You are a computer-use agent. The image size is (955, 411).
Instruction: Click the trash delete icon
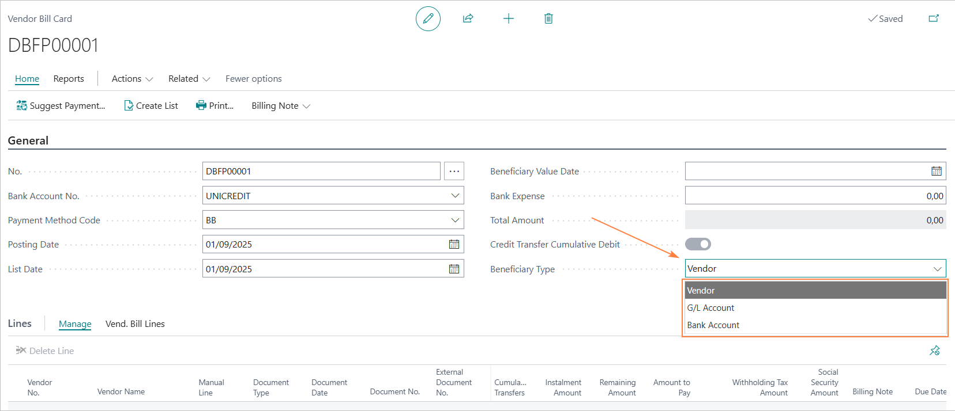pos(548,19)
